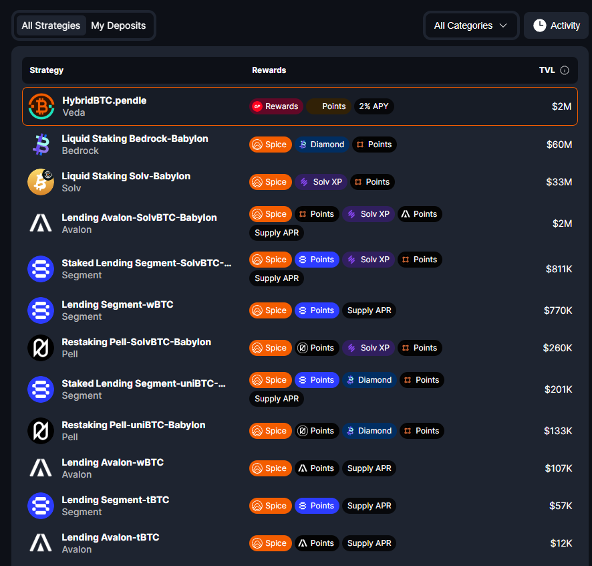Open Lending Avalon-tBTC strategy
The width and height of the screenshot is (592, 566).
coord(111,537)
